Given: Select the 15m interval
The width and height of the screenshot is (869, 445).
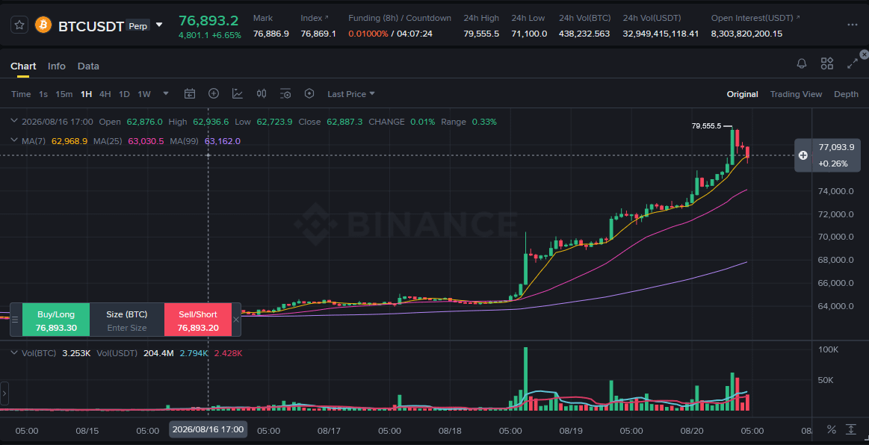Looking at the screenshot, I should tap(64, 94).
